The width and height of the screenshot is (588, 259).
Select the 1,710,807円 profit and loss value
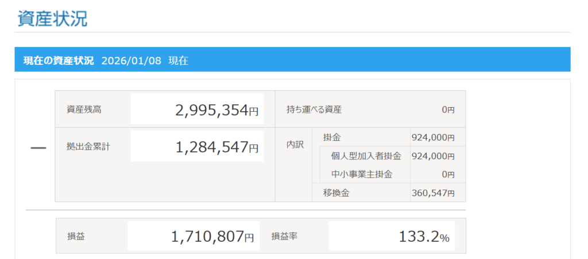click(212, 236)
